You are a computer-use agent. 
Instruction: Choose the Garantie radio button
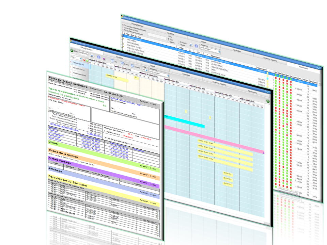pyautogui.click(x=179, y=44)
